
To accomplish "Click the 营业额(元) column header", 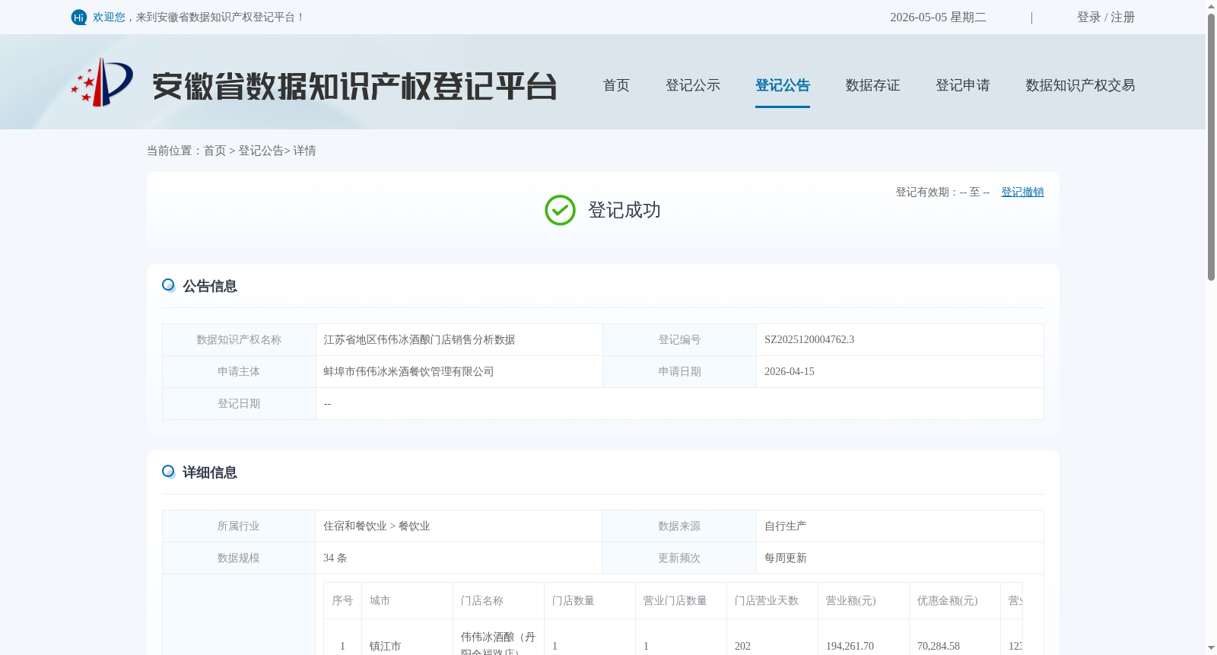I will (851, 600).
